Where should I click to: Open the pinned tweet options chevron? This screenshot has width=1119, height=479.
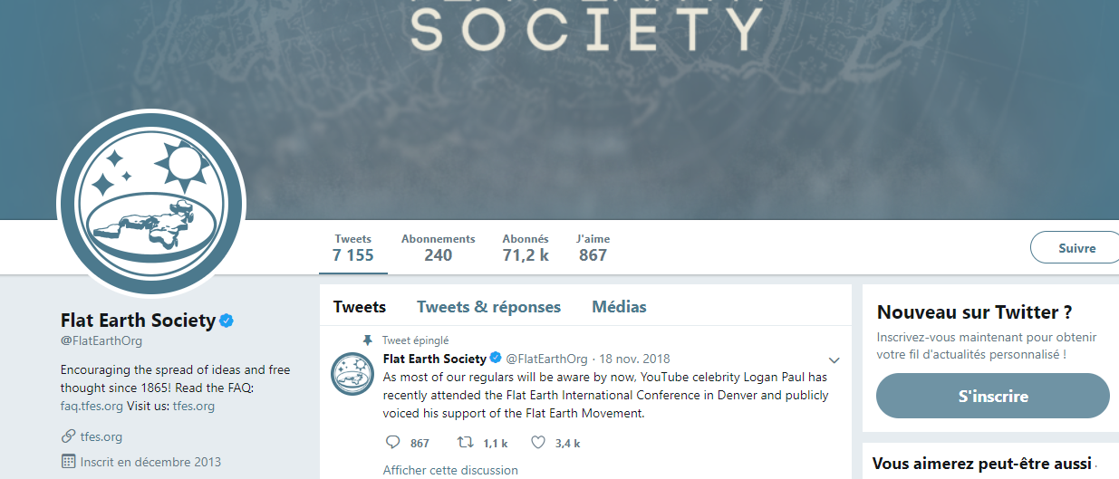click(x=834, y=359)
